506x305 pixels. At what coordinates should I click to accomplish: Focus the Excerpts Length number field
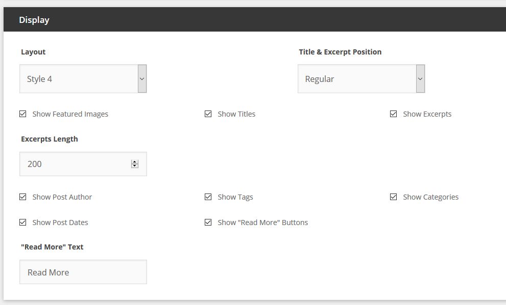coord(83,164)
